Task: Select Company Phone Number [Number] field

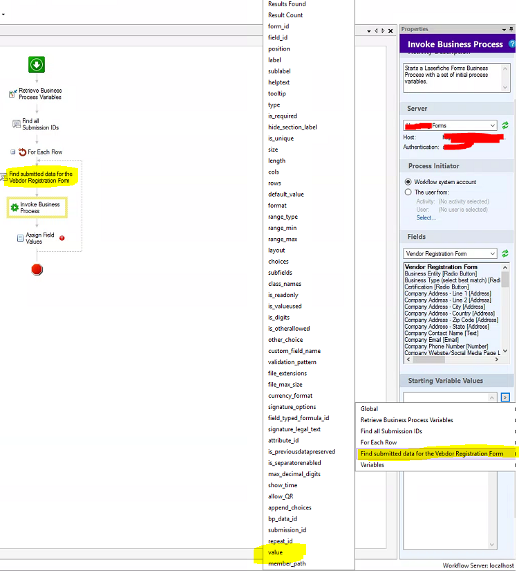Action: 446,346
